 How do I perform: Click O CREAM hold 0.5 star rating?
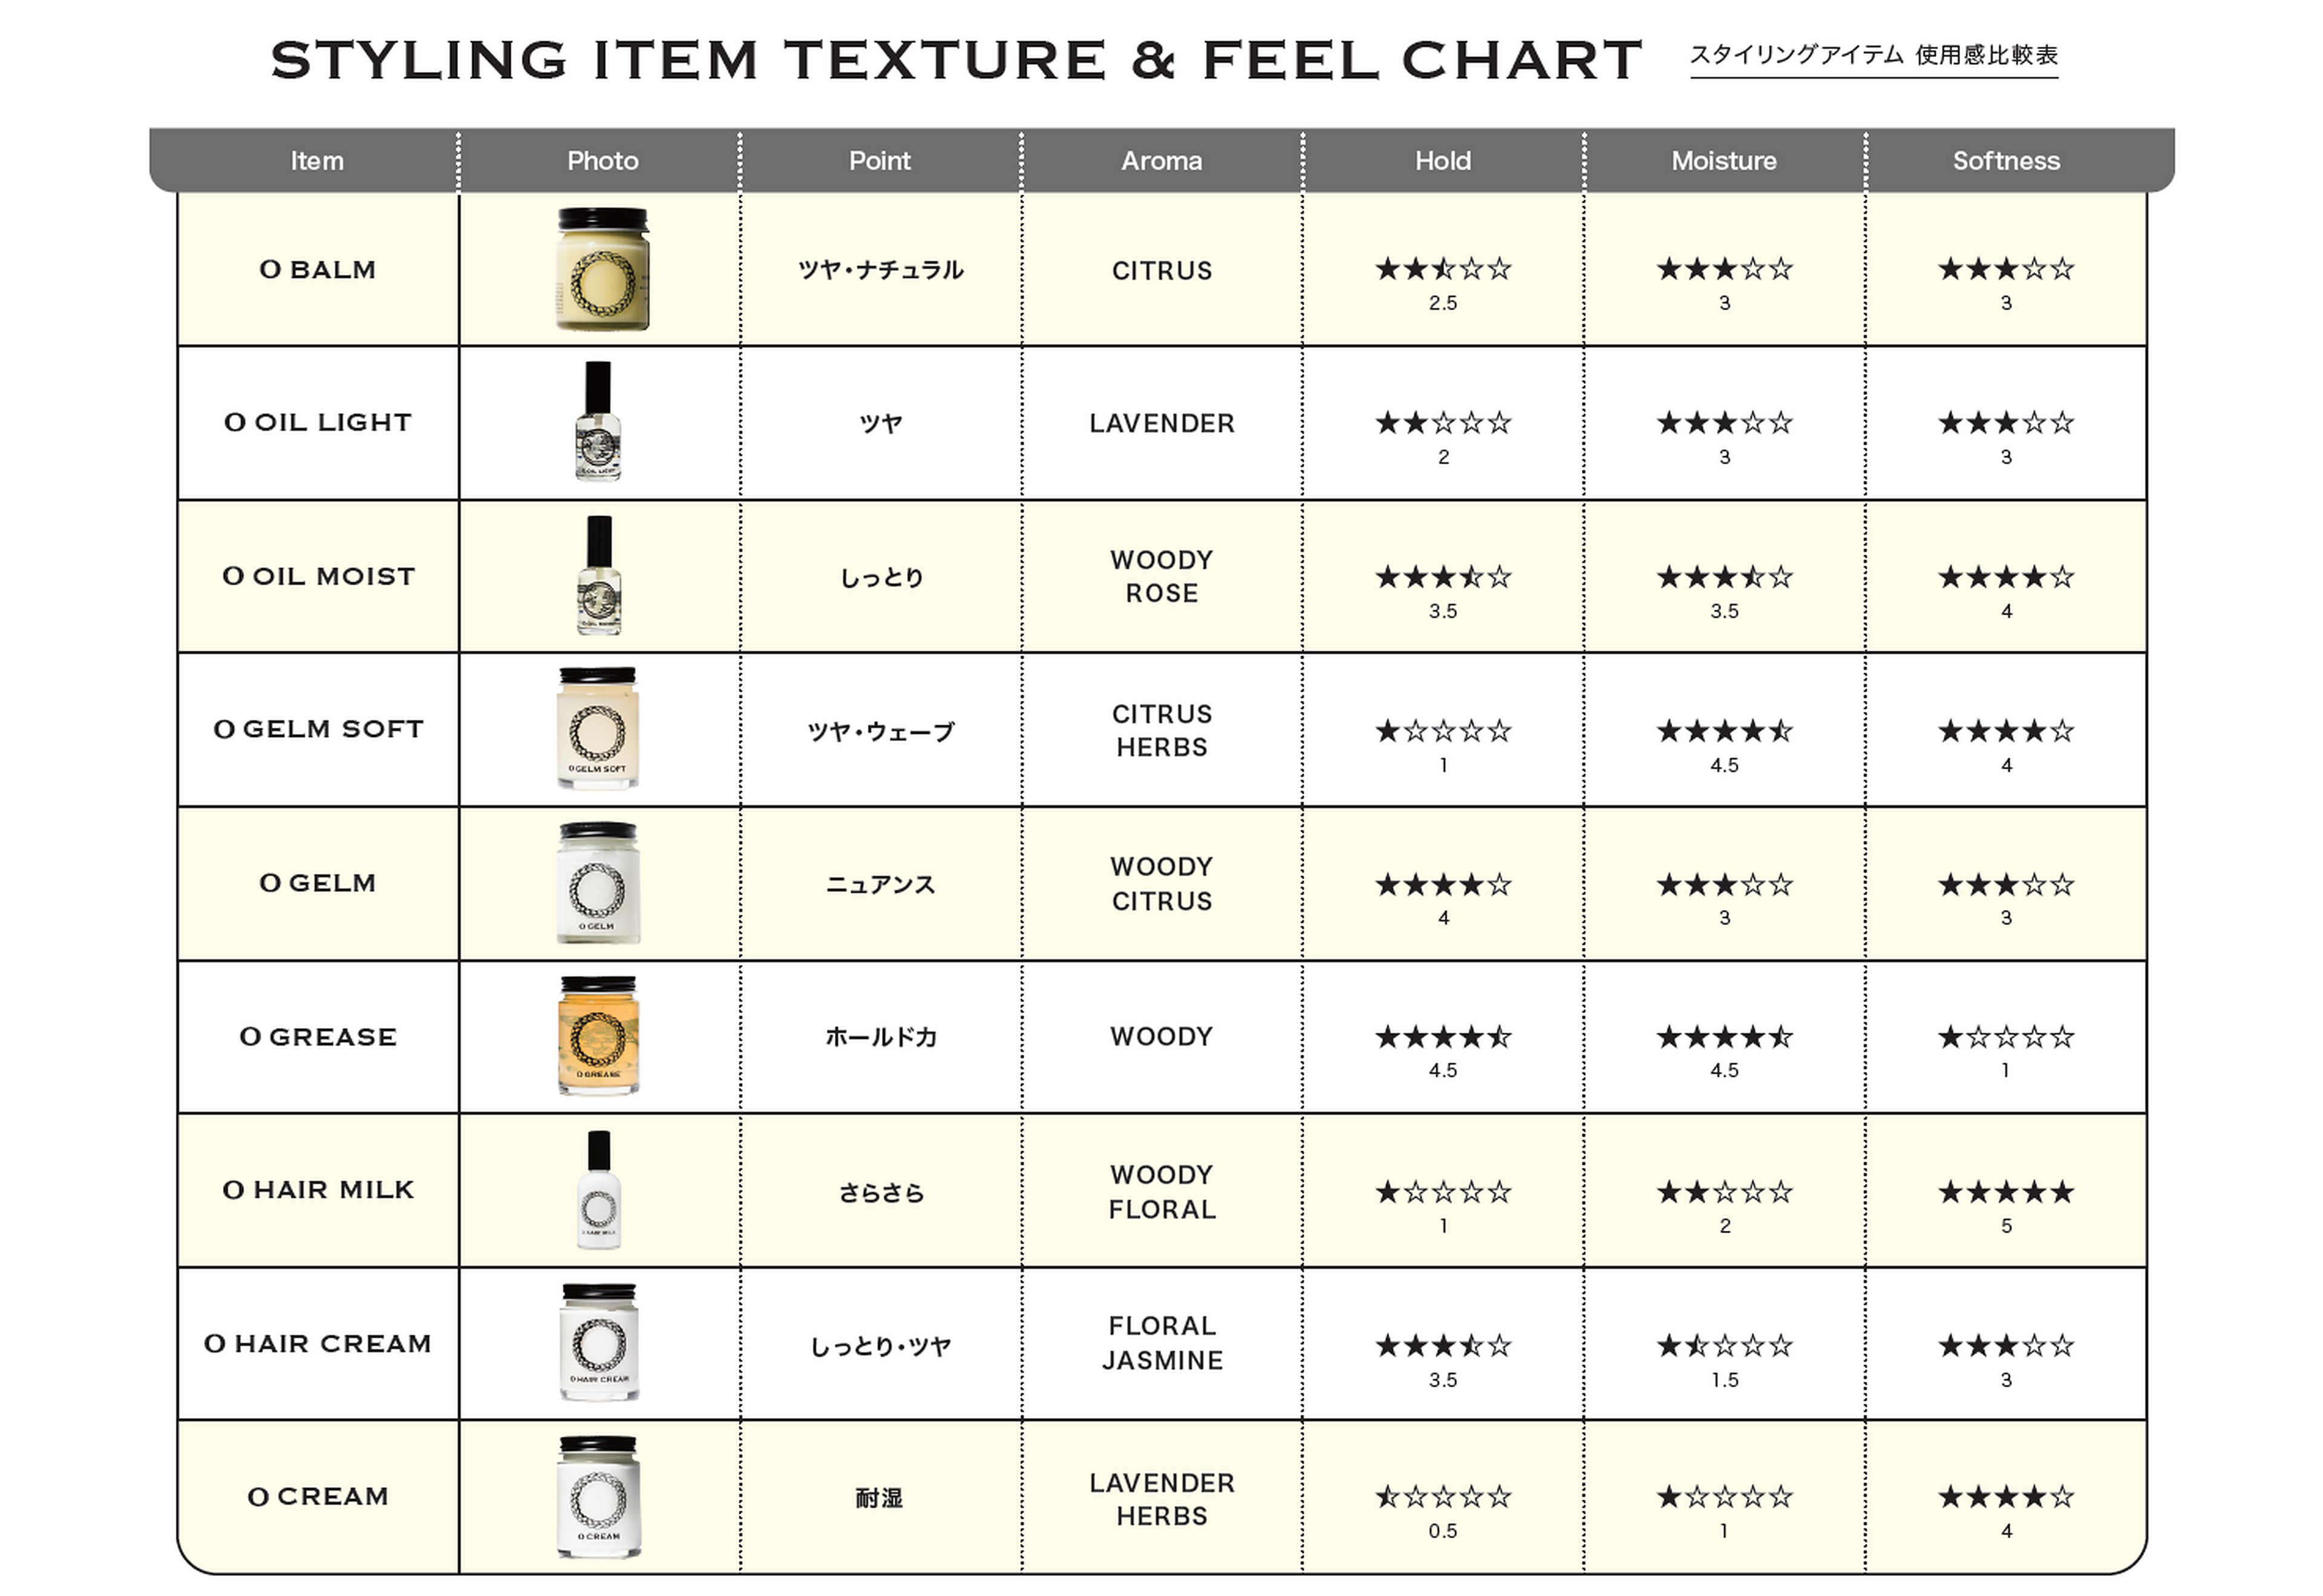(1442, 1497)
